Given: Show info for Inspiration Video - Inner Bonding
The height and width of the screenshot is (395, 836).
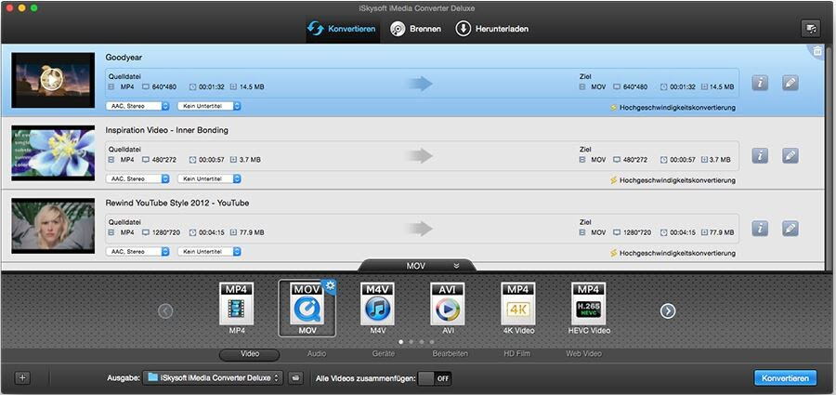Looking at the screenshot, I should click(760, 156).
